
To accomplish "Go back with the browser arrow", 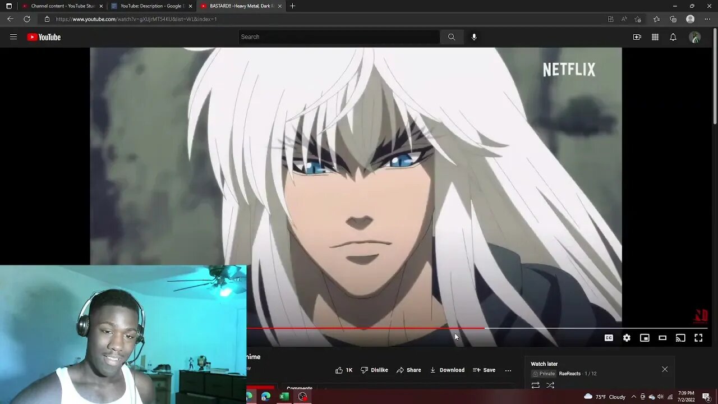I will pos(10,19).
